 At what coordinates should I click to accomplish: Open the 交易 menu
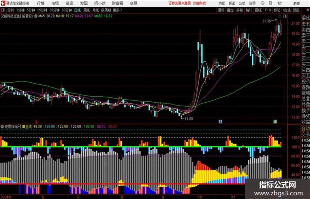click(x=134, y=3)
